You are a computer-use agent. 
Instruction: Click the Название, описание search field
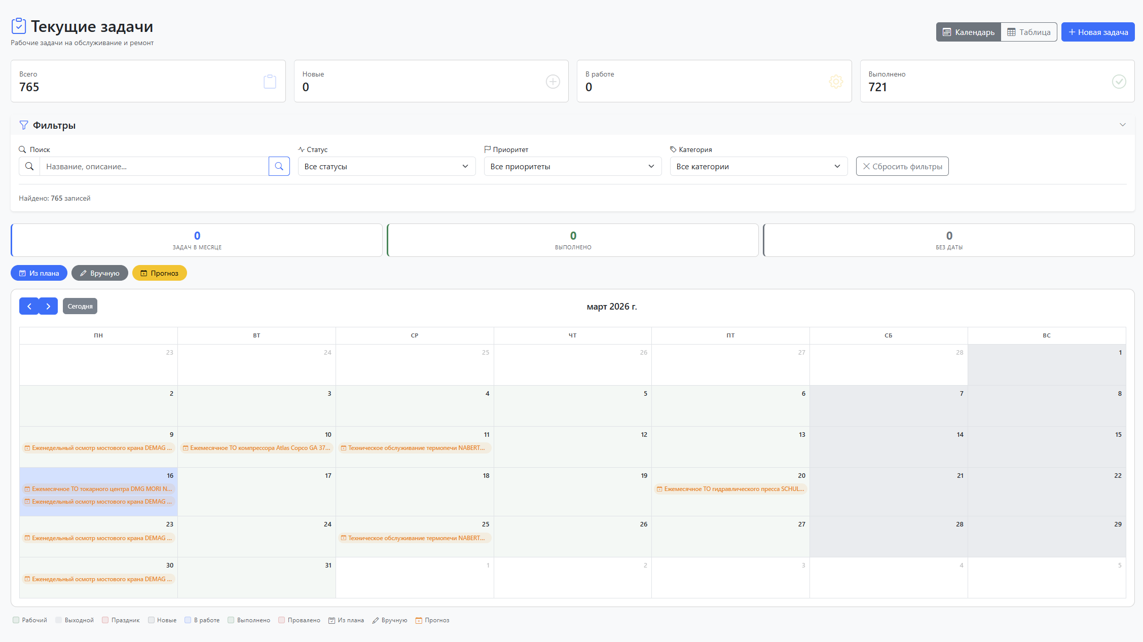(154, 166)
